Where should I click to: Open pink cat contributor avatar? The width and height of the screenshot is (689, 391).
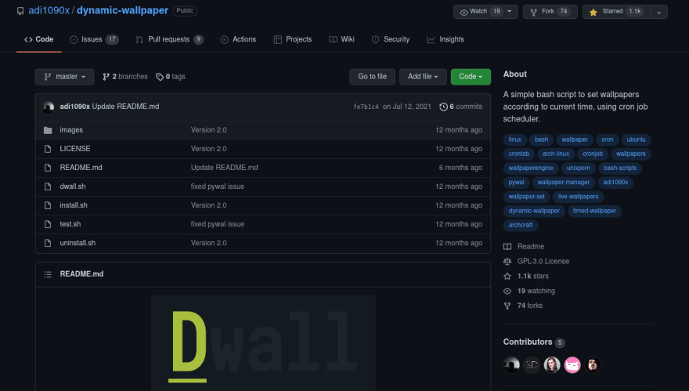[572, 364]
